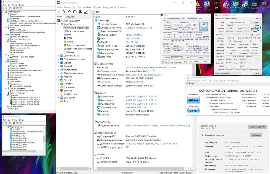
Task: Expand Системна плата node in AIDA64 tree
Action: (x=58, y=56)
